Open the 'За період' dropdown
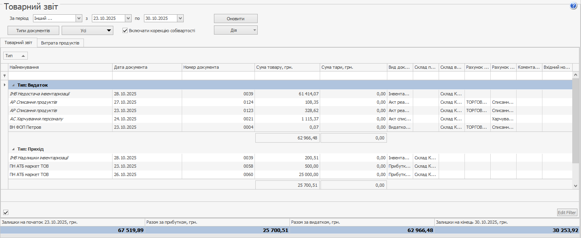The width and height of the screenshot is (581, 238). click(78, 18)
